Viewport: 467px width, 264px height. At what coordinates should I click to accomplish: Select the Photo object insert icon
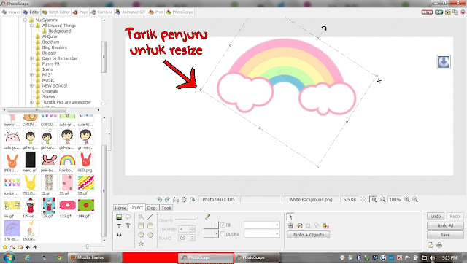point(119,217)
